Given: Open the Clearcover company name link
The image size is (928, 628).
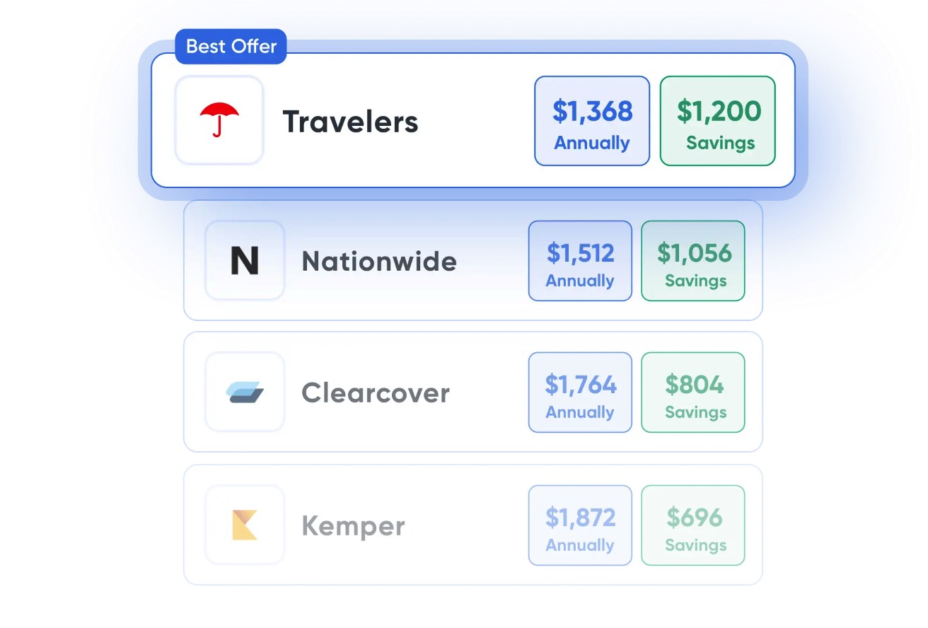Looking at the screenshot, I should click(376, 393).
